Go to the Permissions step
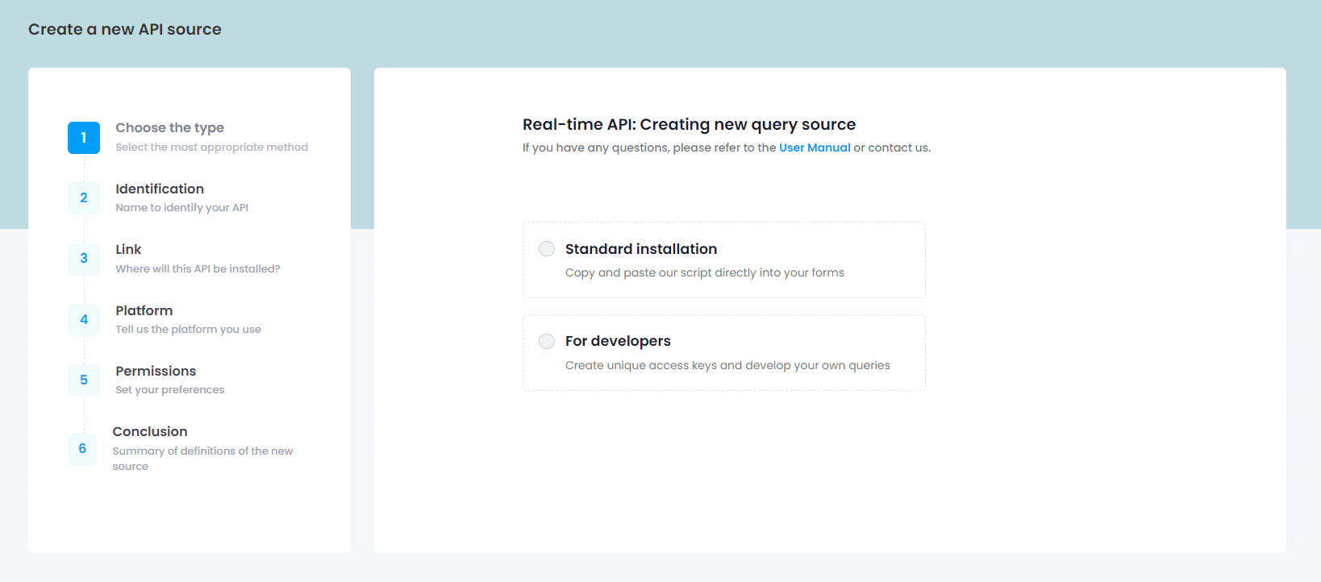The width and height of the screenshot is (1321, 582). pos(156,371)
